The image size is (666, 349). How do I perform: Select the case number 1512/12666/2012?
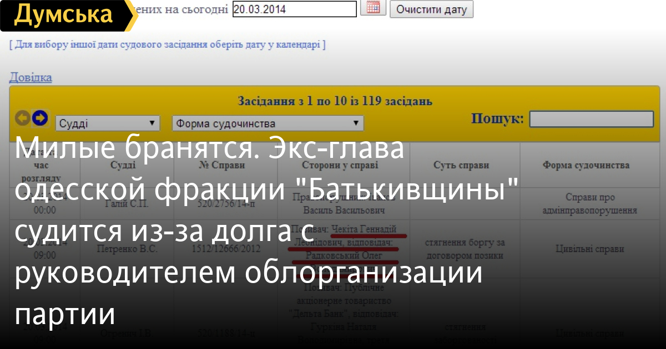225,249
